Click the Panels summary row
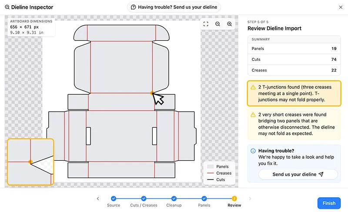This screenshot has height=212, width=348. (294, 49)
